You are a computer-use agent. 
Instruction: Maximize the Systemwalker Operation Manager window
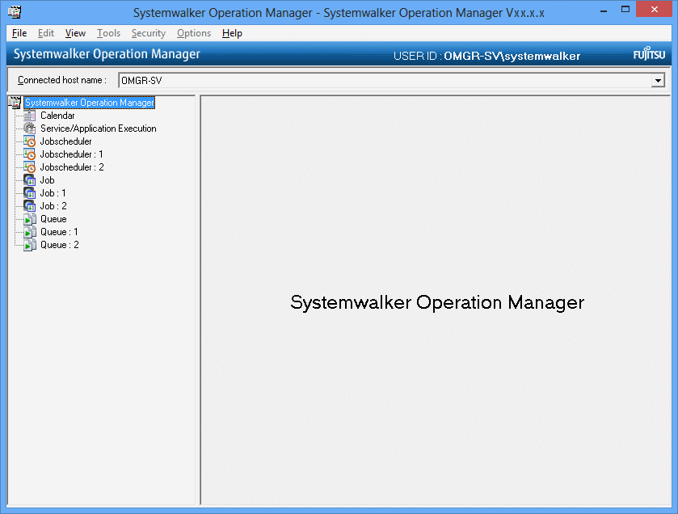coord(625,10)
